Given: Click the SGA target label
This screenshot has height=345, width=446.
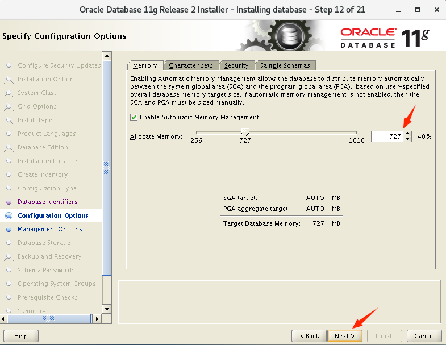Looking at the screenshot, I should tap(240, 198).
